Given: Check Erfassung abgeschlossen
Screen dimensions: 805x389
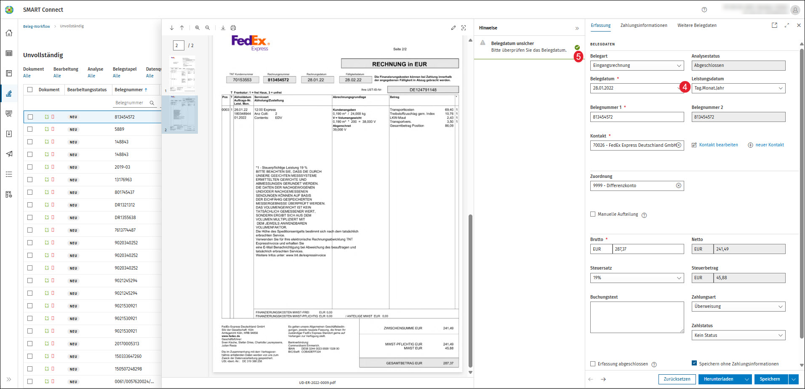Looking at the screenshot, I should 593,364.
